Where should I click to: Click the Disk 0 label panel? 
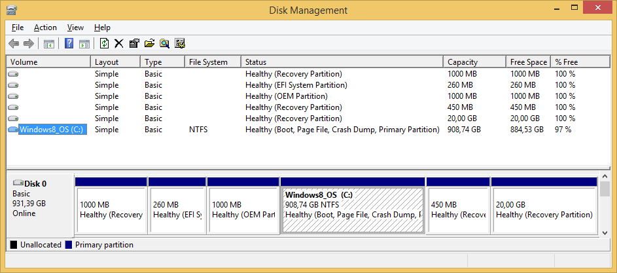pyautogui.click(x=39, y=204)
